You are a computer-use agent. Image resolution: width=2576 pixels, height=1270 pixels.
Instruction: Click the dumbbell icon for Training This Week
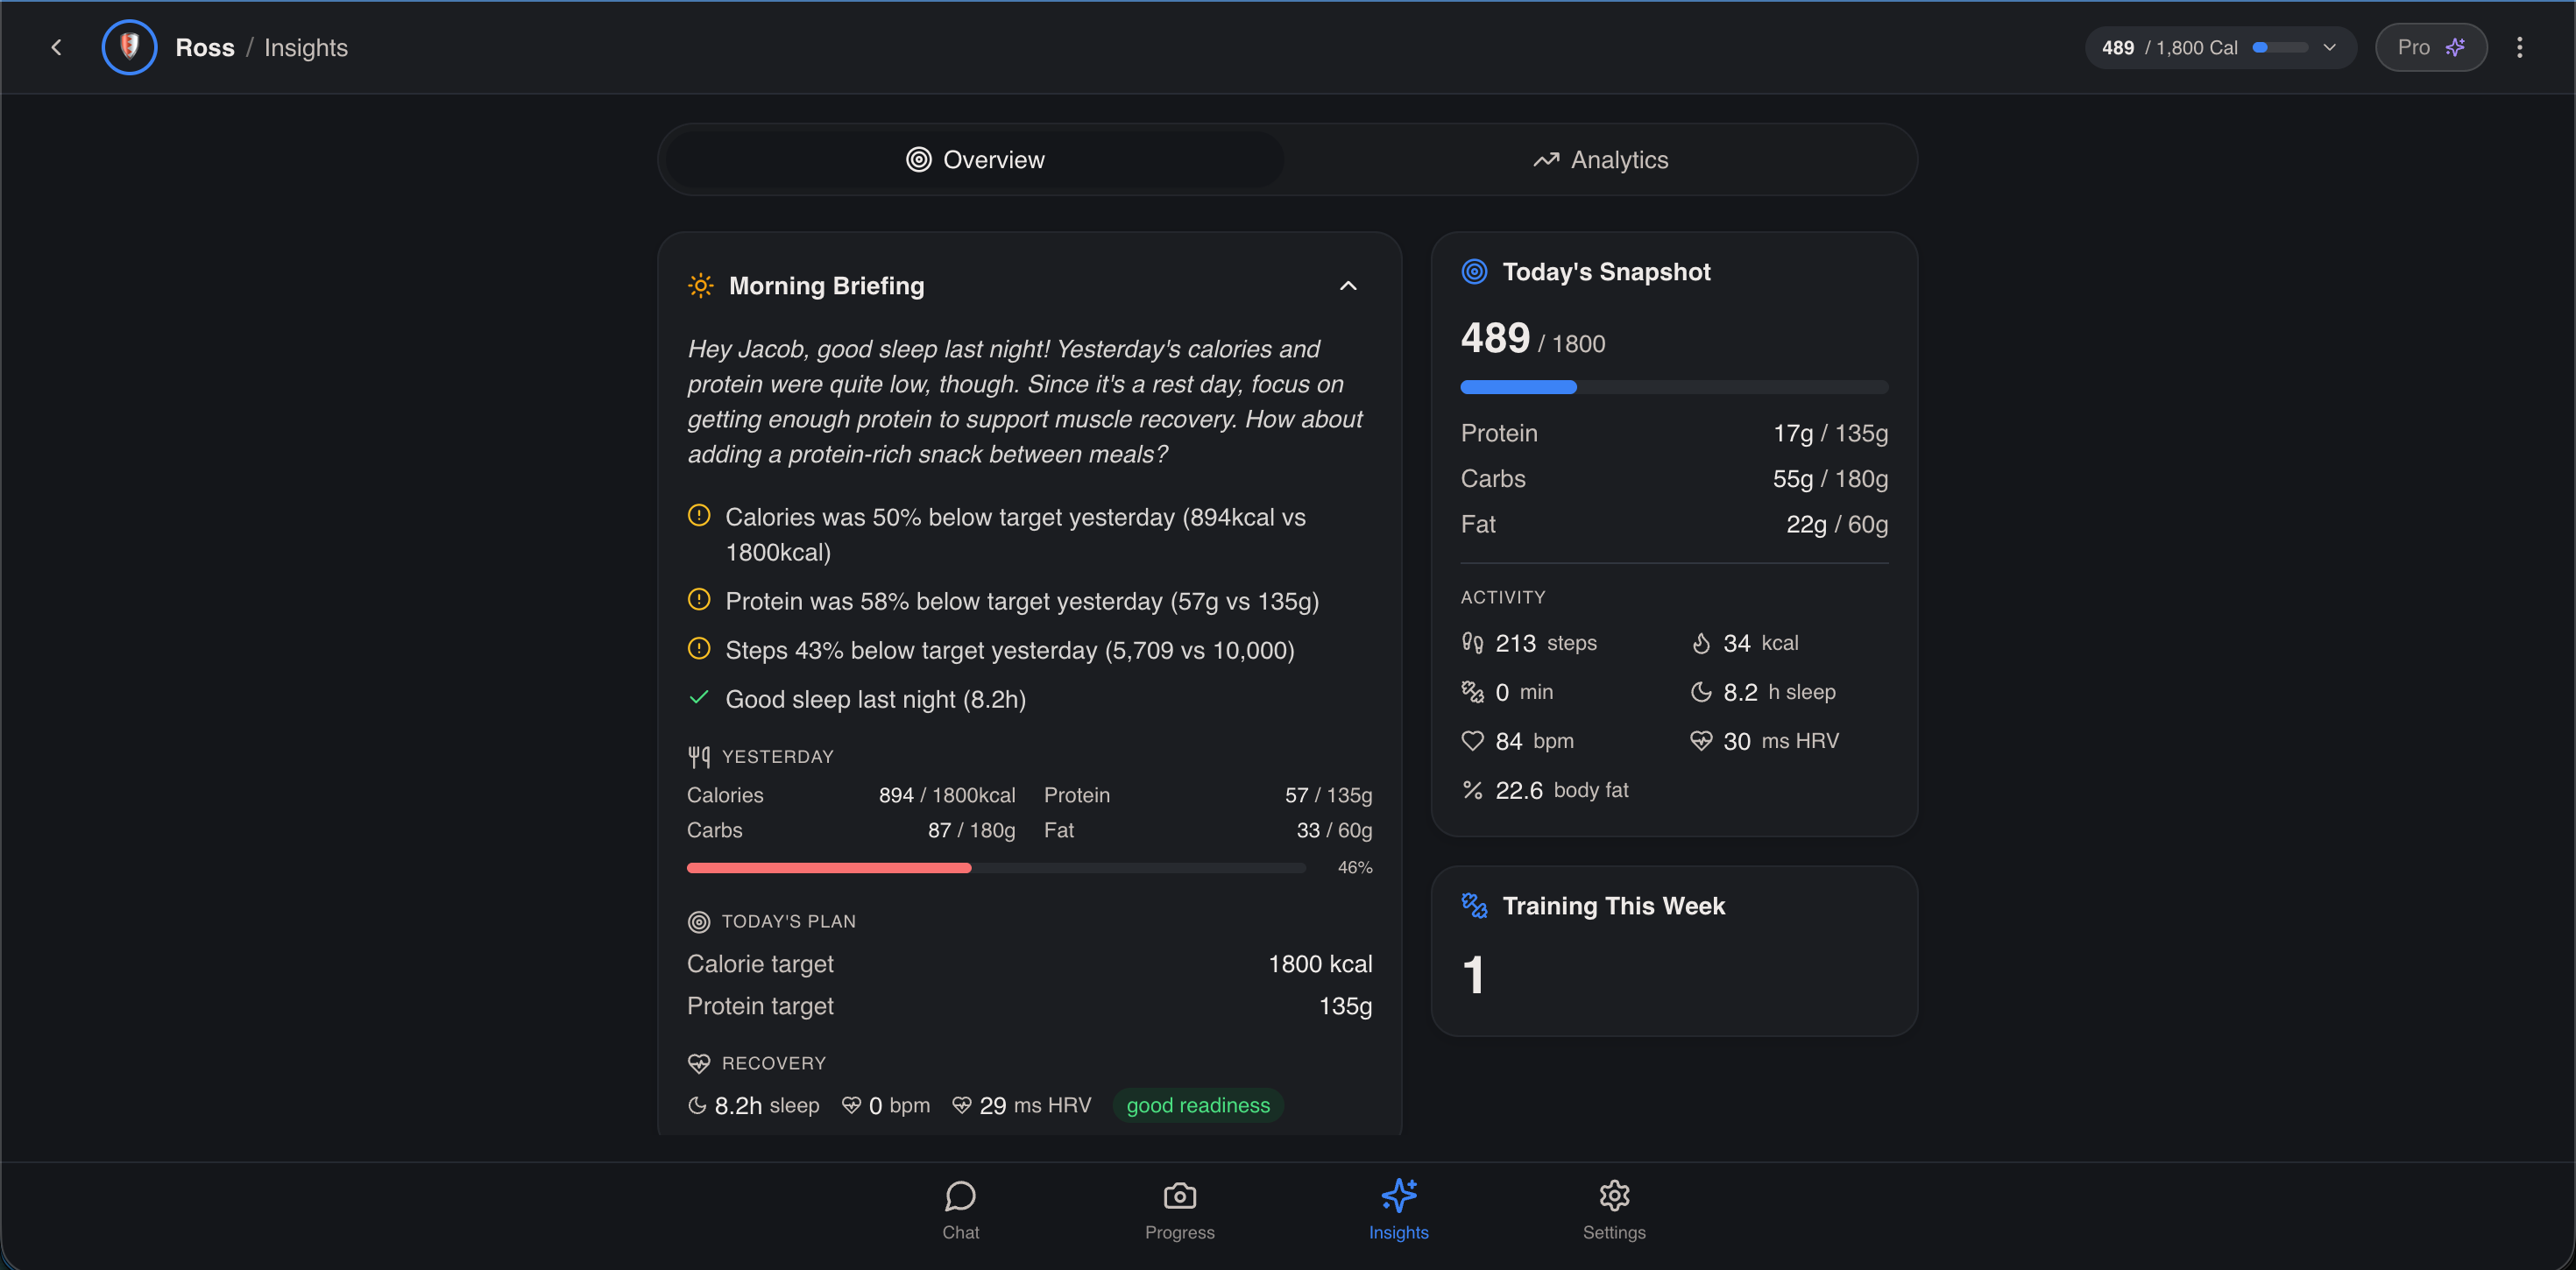click(x=1473, y=905)
